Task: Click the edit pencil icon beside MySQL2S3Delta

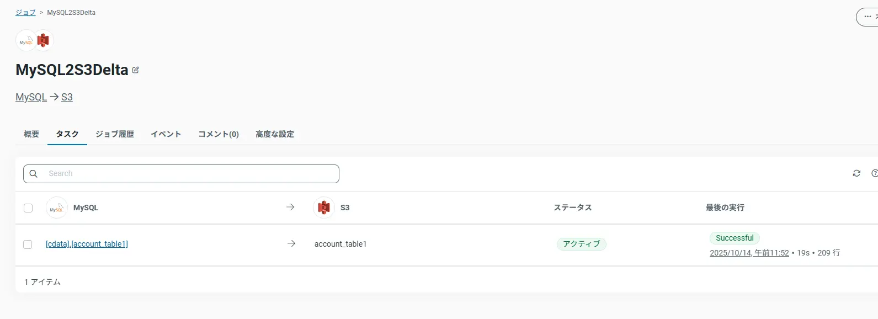Action: point(136,70)
